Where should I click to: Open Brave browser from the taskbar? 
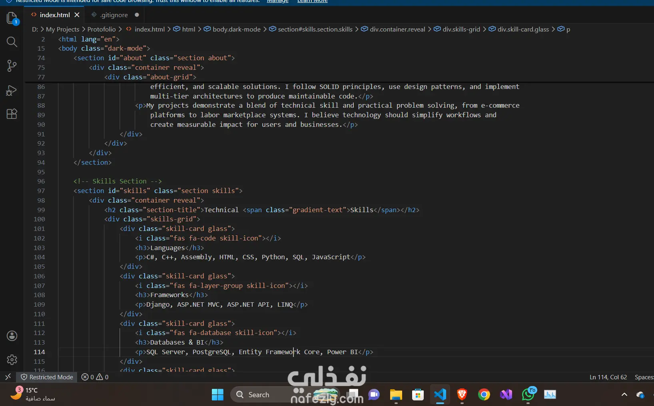point(462,394)
